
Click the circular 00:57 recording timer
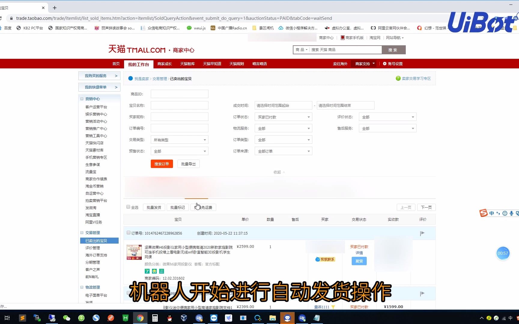pos(503,253)
